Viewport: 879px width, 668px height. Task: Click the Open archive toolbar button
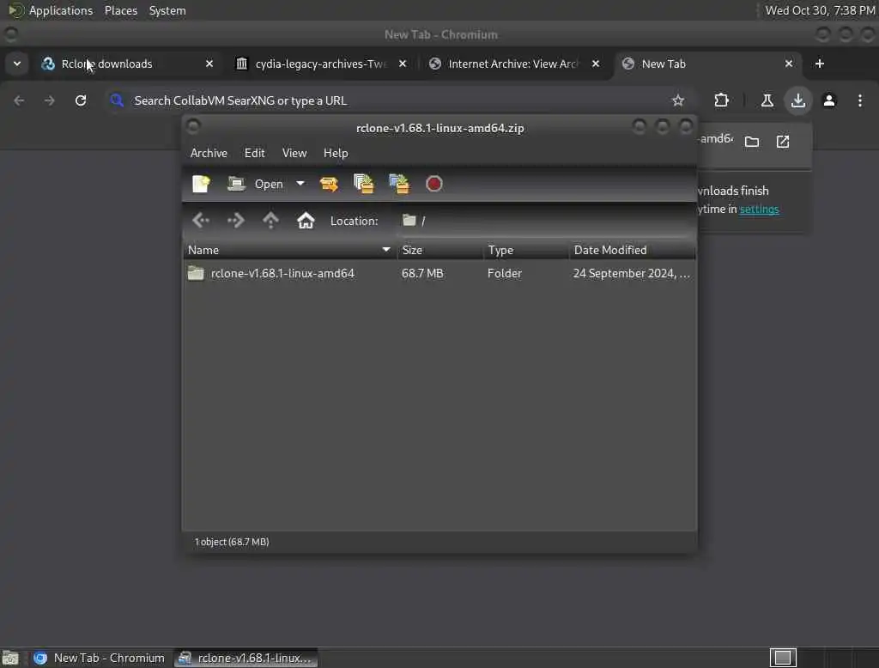(x=256, y=184)
